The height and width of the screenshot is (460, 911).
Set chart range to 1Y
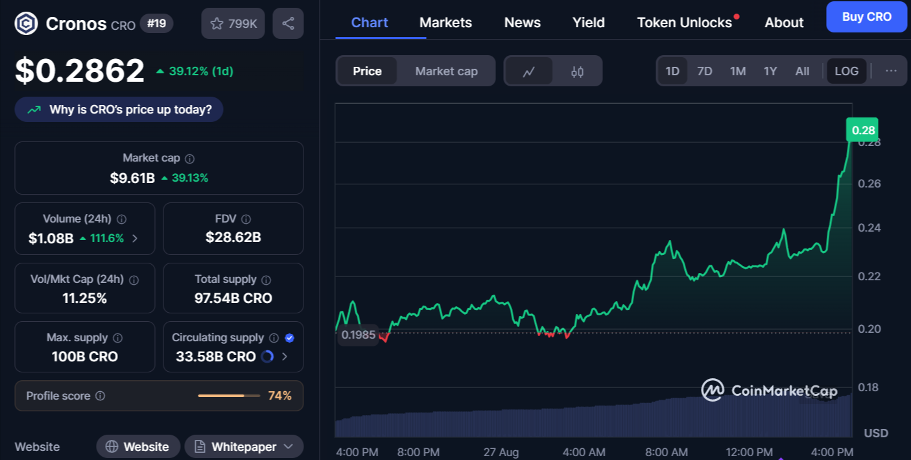pos(770,71)
